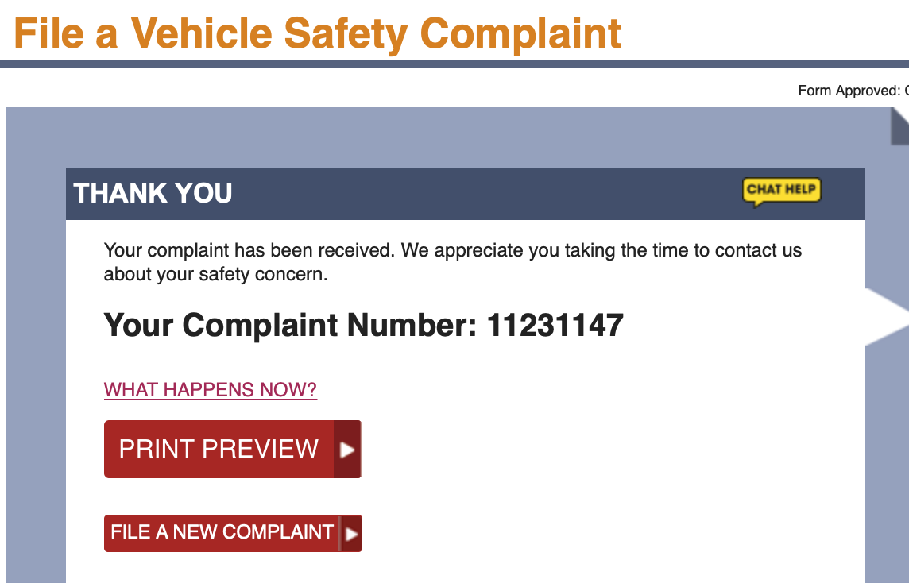Click the arrow icon on File a New Complaint
The image size is (909, 583).
click(x=350, y=534)
